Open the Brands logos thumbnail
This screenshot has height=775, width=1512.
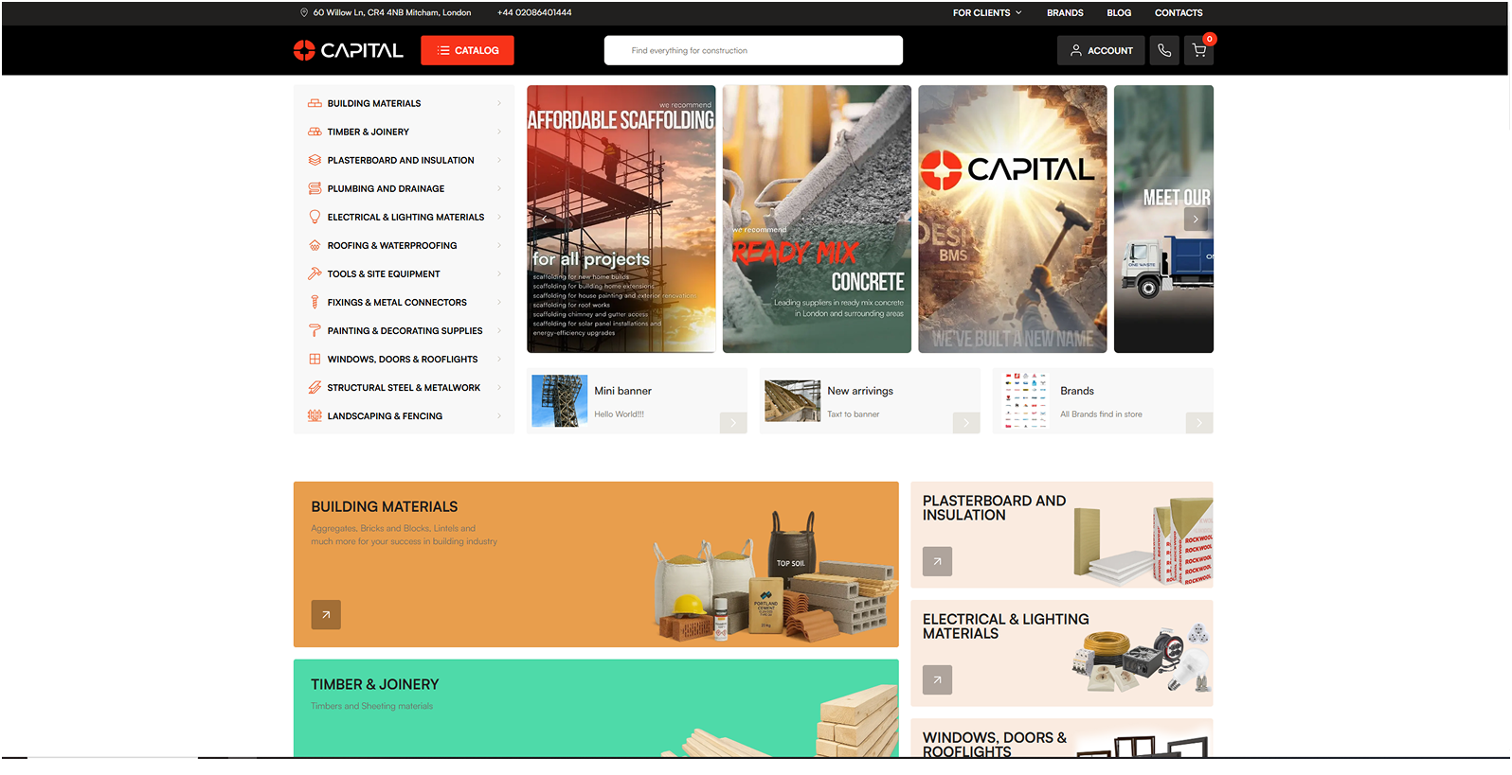pos(1026,400)
